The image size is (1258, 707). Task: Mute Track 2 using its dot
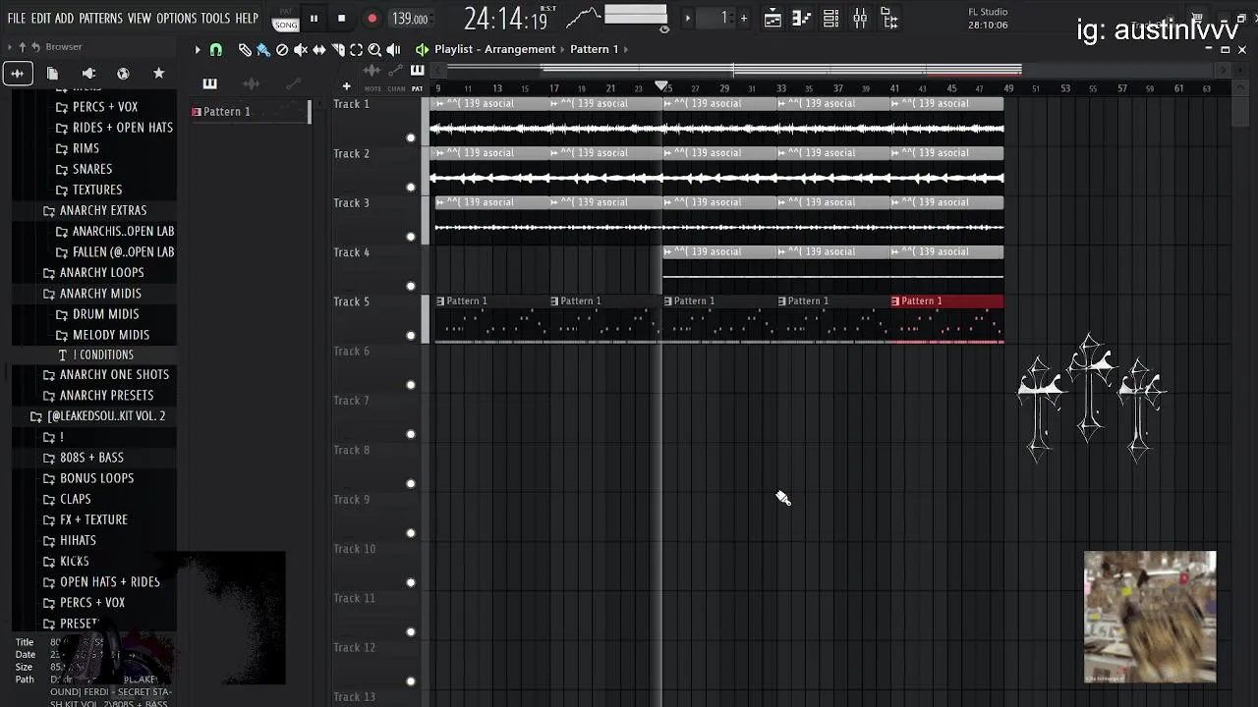click(x=411, y=187)
